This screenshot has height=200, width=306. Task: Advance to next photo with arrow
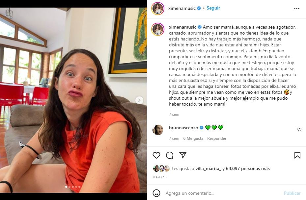139,100
